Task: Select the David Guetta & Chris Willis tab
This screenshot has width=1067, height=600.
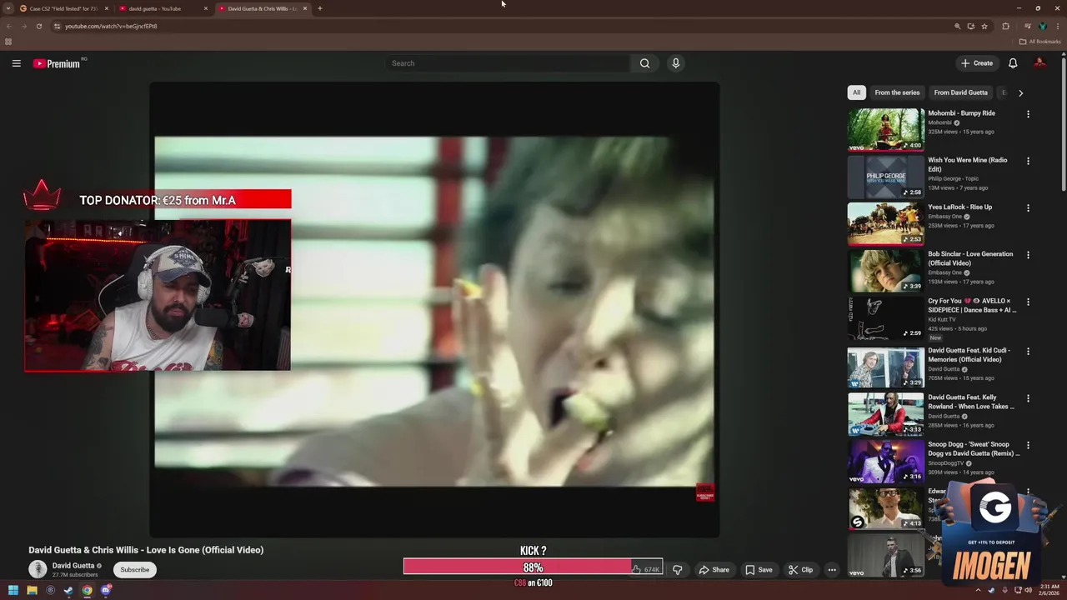Action: pyautogui.click(x=263, y=8)
